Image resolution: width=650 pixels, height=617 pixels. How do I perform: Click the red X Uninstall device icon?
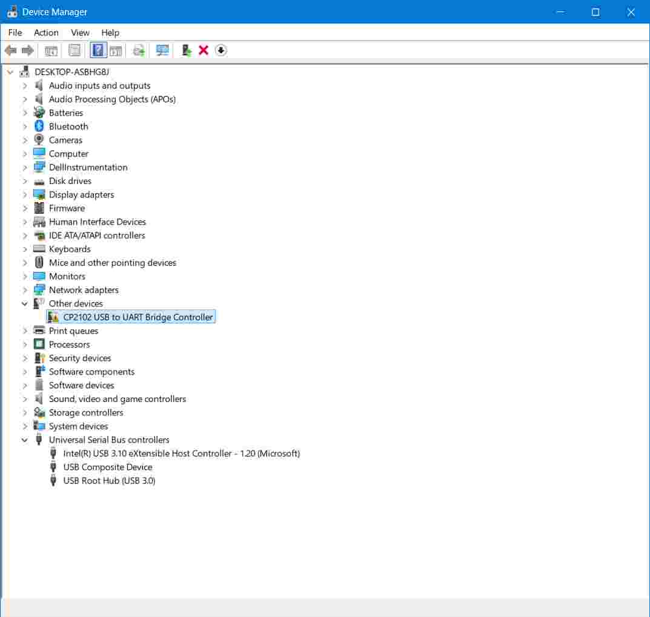click(x=204, y=50)
